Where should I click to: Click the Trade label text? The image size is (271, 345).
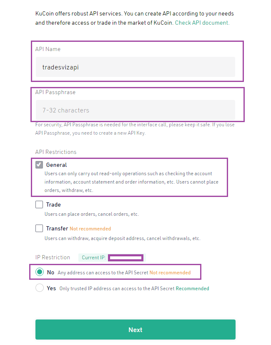(53, 204)
